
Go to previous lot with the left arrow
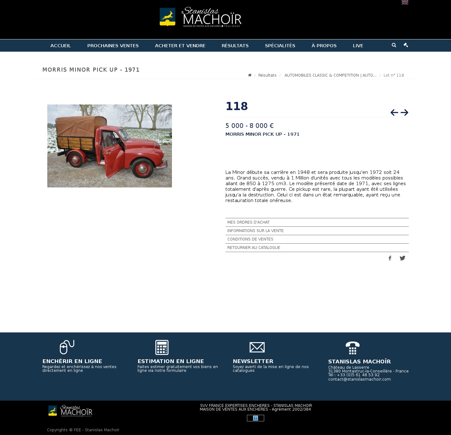(x=394, y=112)
